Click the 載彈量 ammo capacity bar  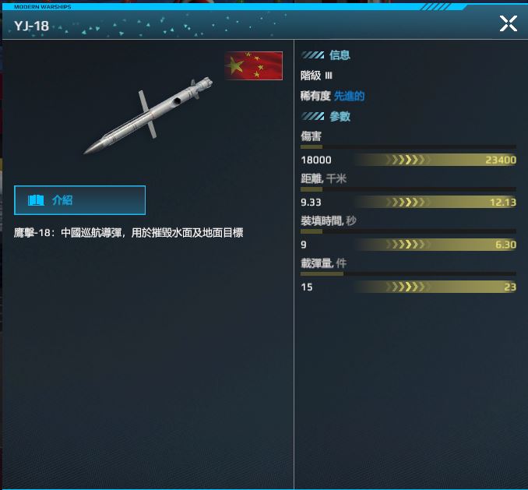[408, 273]
